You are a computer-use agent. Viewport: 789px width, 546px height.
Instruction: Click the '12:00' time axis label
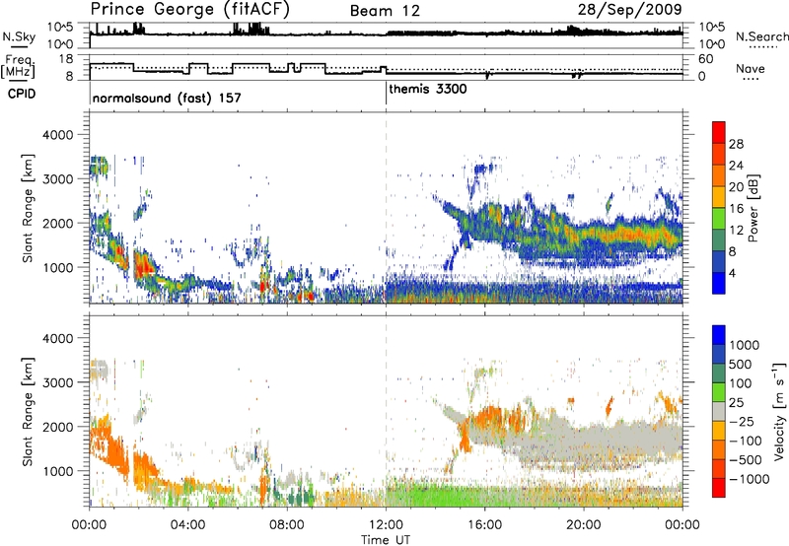[386, 525]
